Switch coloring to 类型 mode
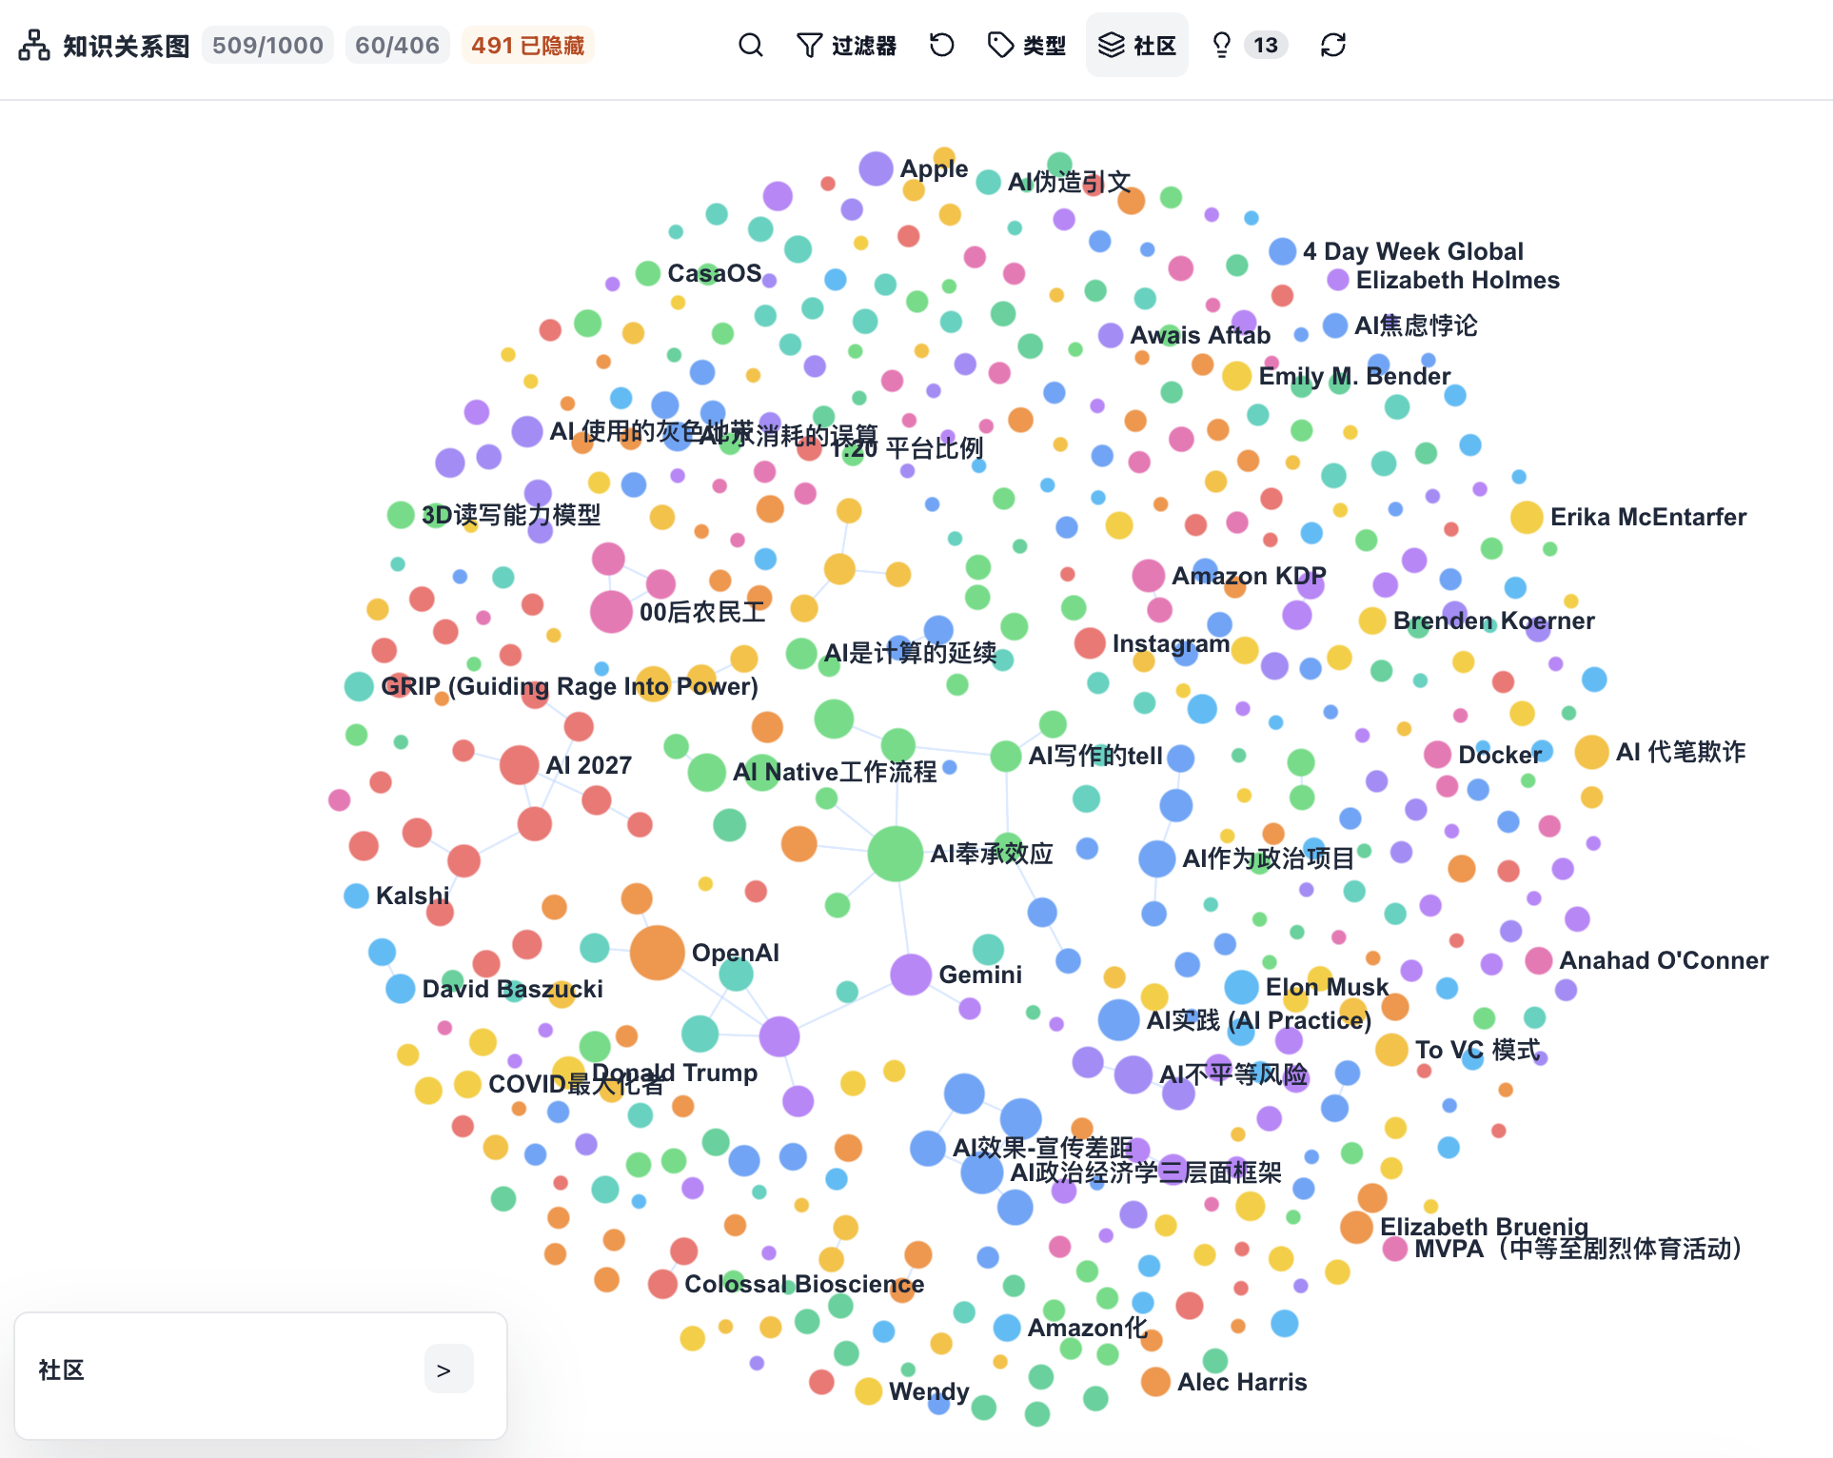 pos(1027,45)
